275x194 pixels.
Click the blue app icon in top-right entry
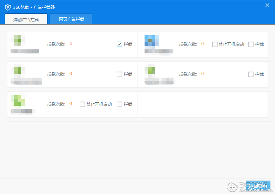pos(152,41)
